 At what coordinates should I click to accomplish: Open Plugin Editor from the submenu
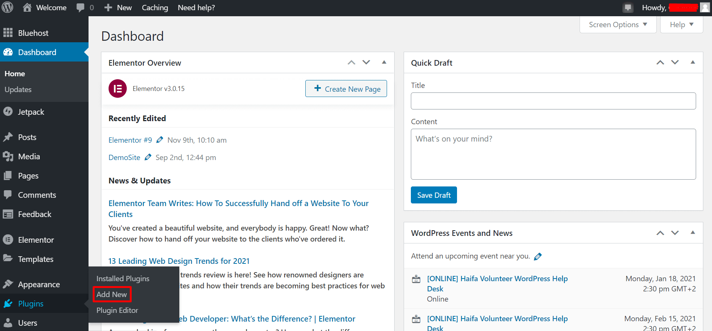(117, 310)
